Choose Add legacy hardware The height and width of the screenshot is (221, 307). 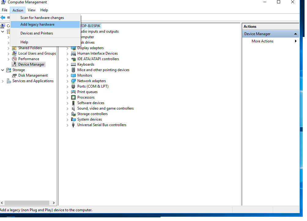(x=45, y=24)
